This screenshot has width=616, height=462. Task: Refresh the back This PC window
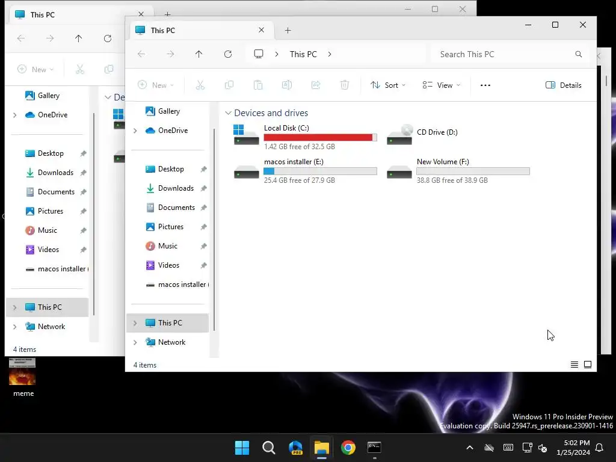(x=108, y=38)
